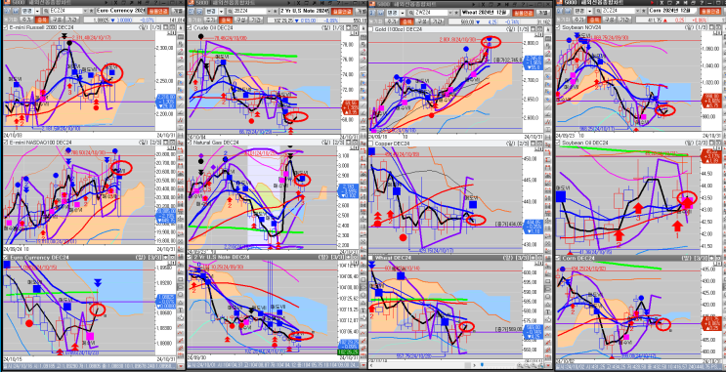Click the orange 실물연결 button in 2 Yr U.S Note window

tap(342, 11)
